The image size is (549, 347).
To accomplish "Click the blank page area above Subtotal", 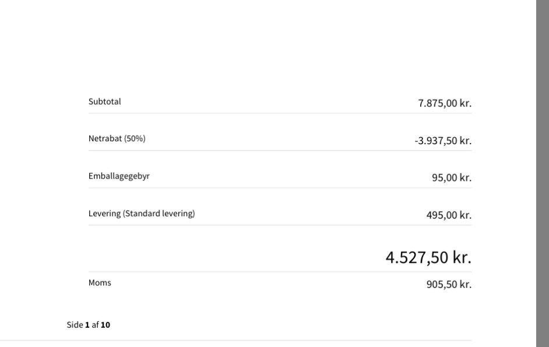I will tap(280, 46).
